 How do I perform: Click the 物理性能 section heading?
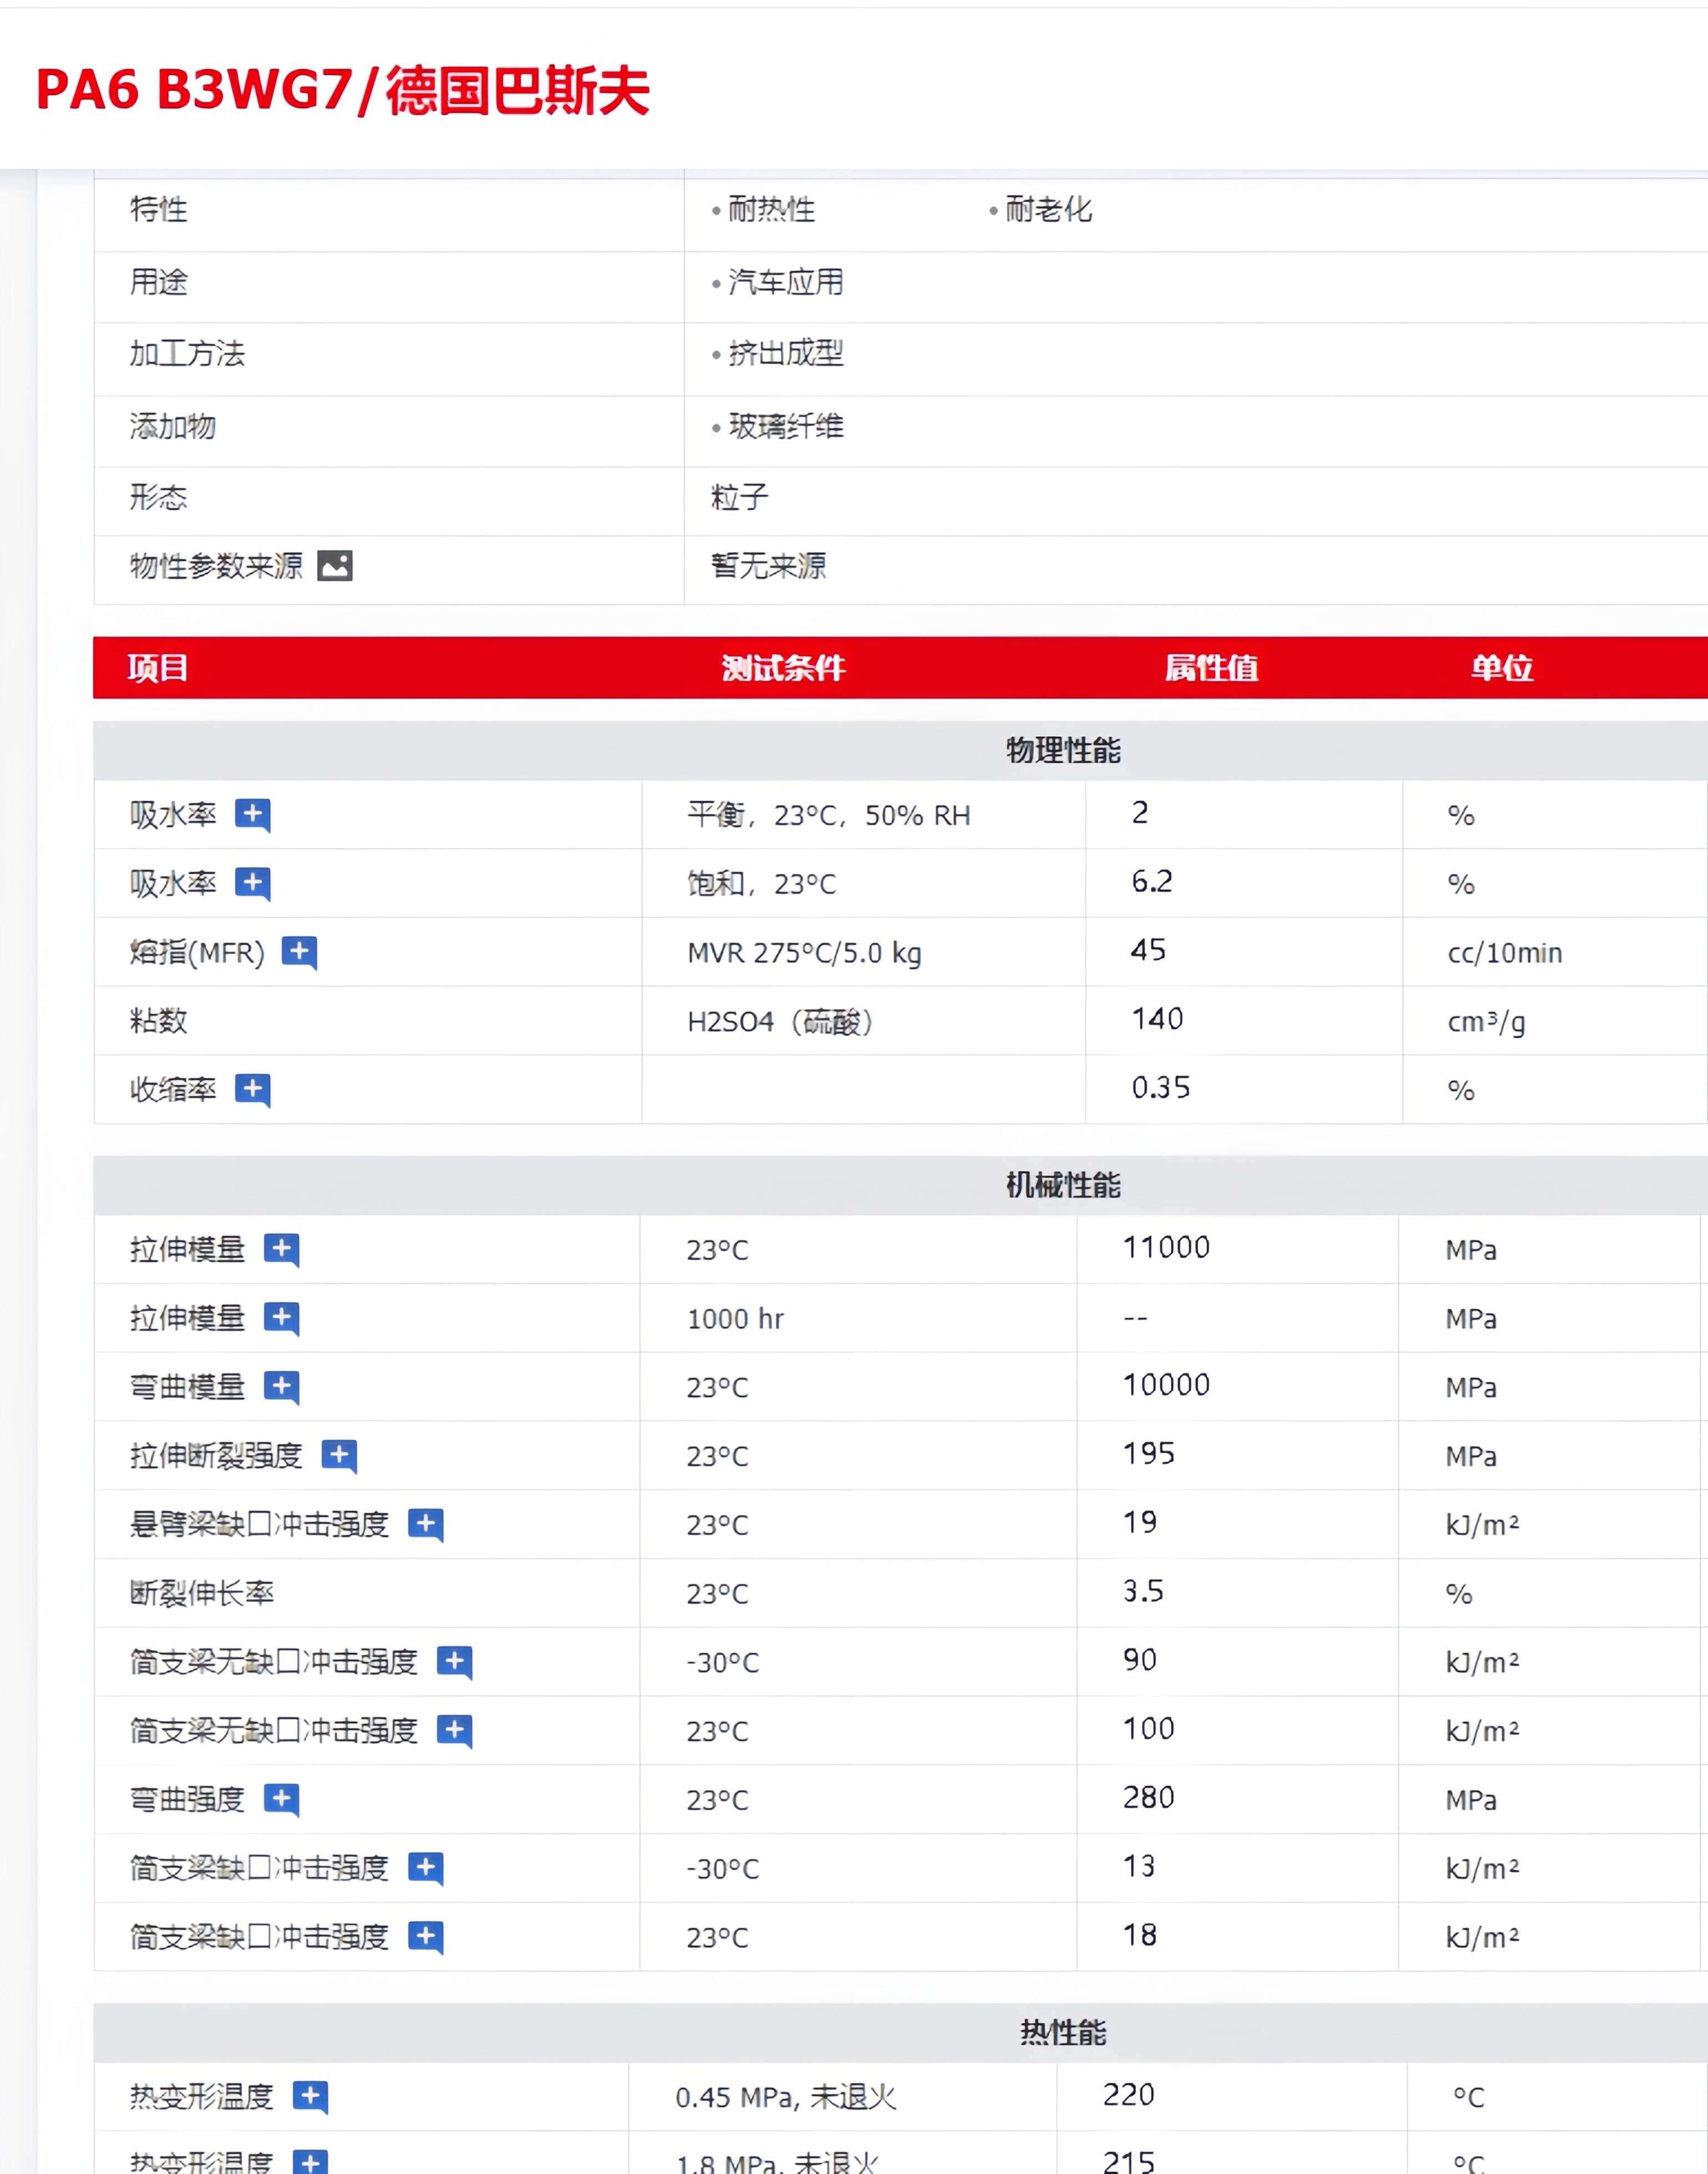(x=1063, y=751)
